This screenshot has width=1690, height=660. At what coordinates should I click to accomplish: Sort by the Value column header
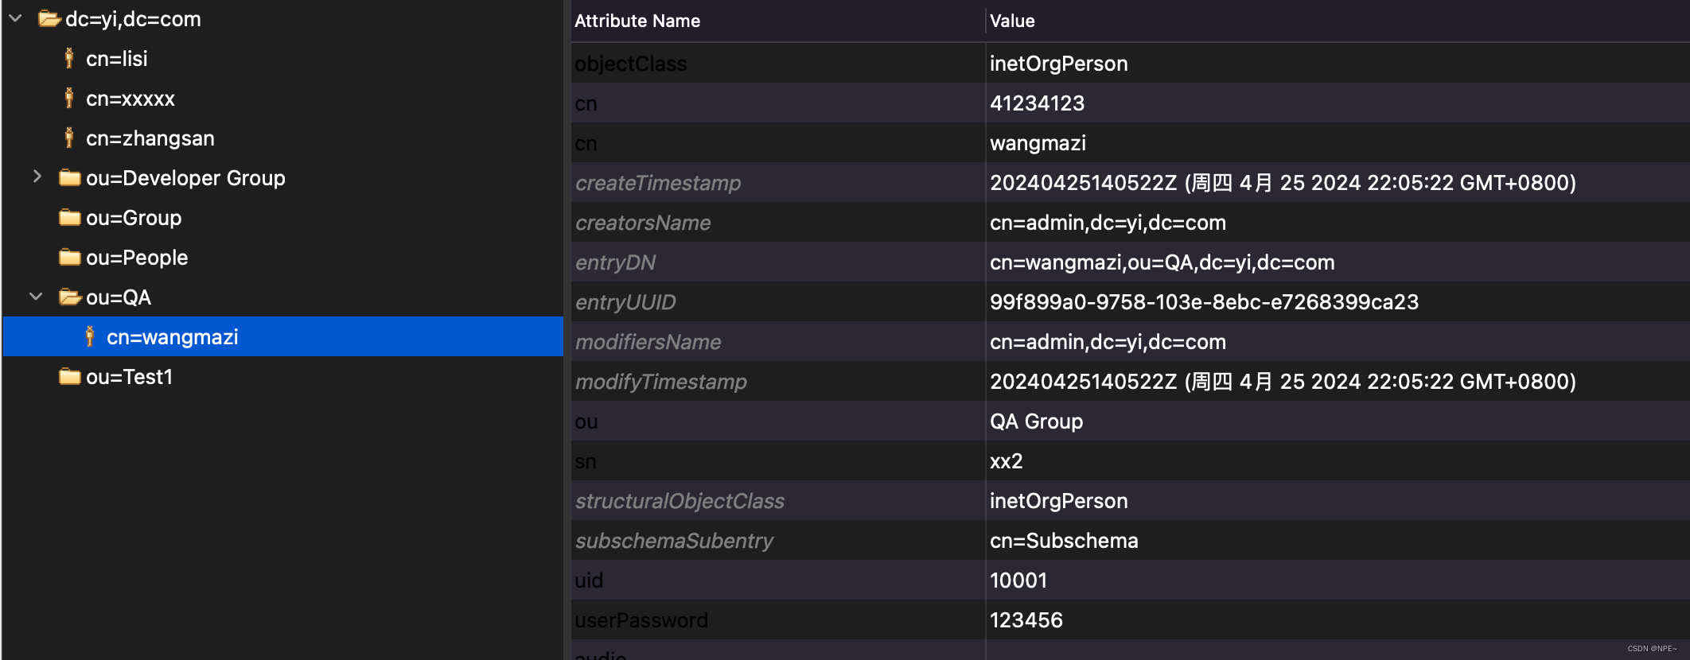click(x=1012, y=21)
